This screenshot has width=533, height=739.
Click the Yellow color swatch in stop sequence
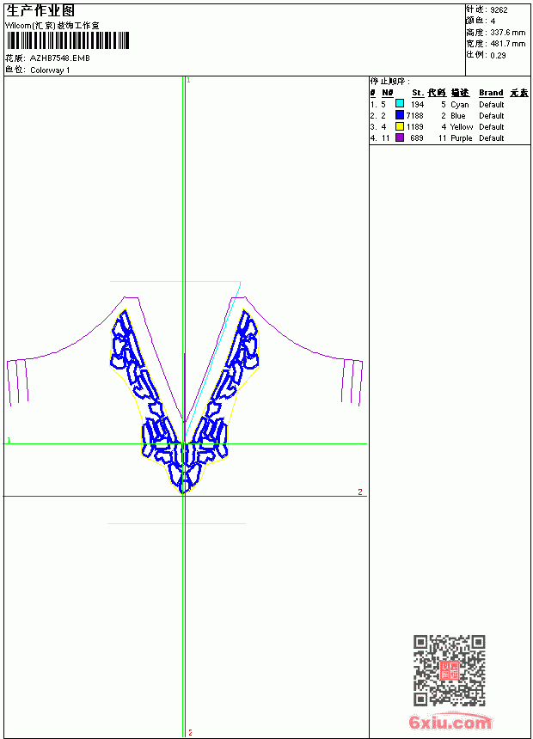[400, 126]
